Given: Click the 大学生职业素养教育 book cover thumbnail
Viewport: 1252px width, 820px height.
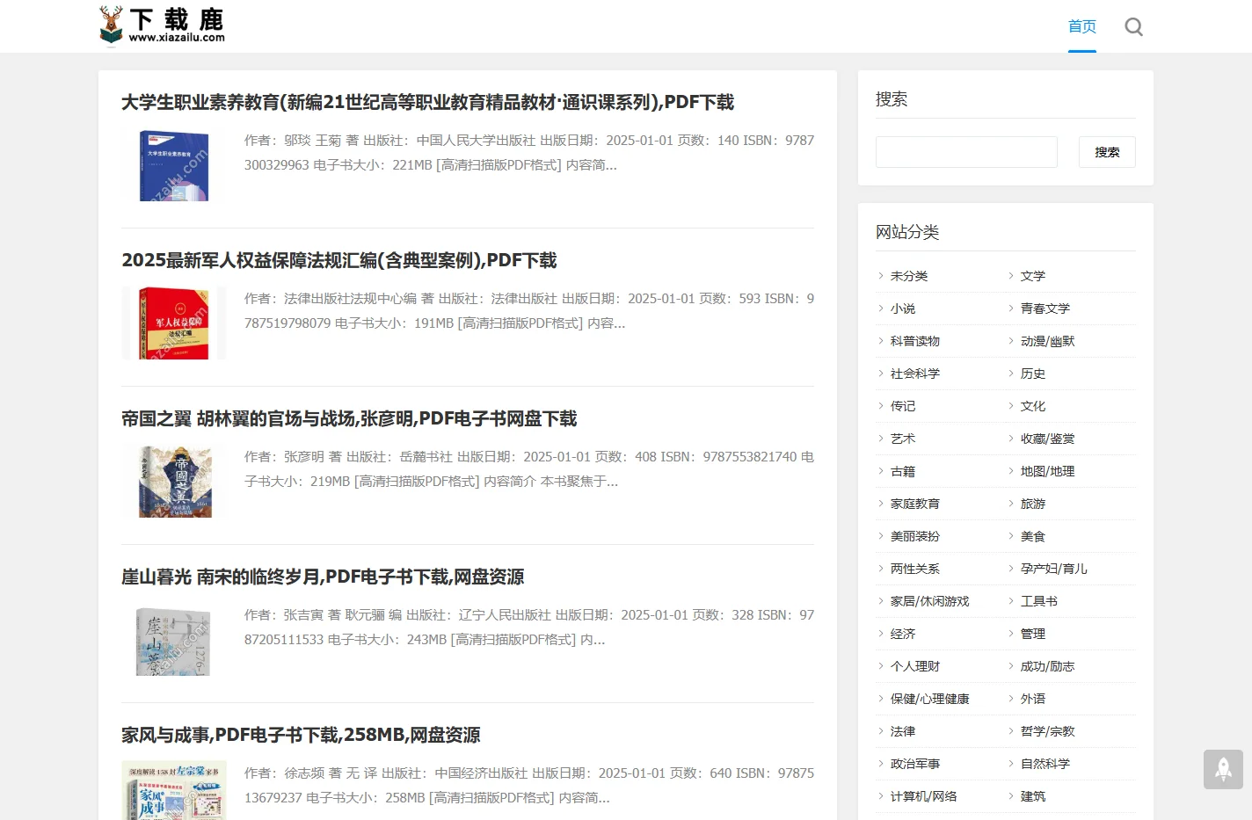Looking at the screenshot, I should (x=174, y=166).
